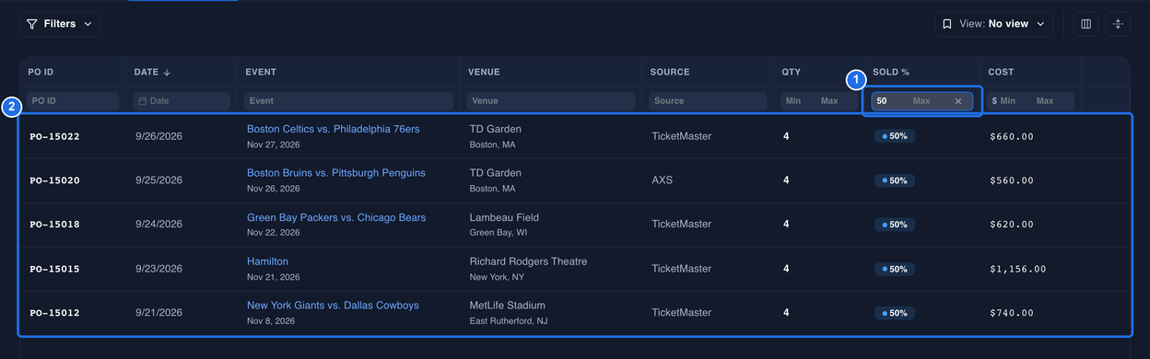Clear the Sold % filter with X
1150x359 pixels.
point(958,101)
